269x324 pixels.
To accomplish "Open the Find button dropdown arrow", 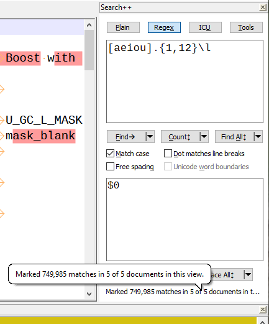I will coord(150,137).
